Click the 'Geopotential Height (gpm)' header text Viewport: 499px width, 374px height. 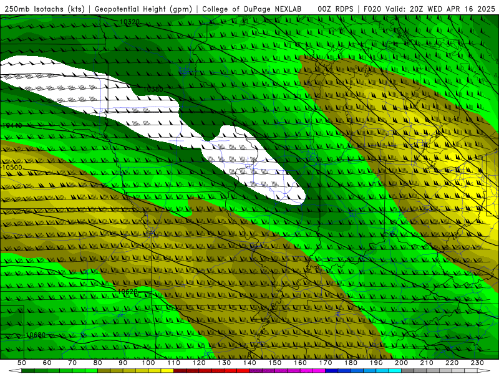[x=143, y=9]
